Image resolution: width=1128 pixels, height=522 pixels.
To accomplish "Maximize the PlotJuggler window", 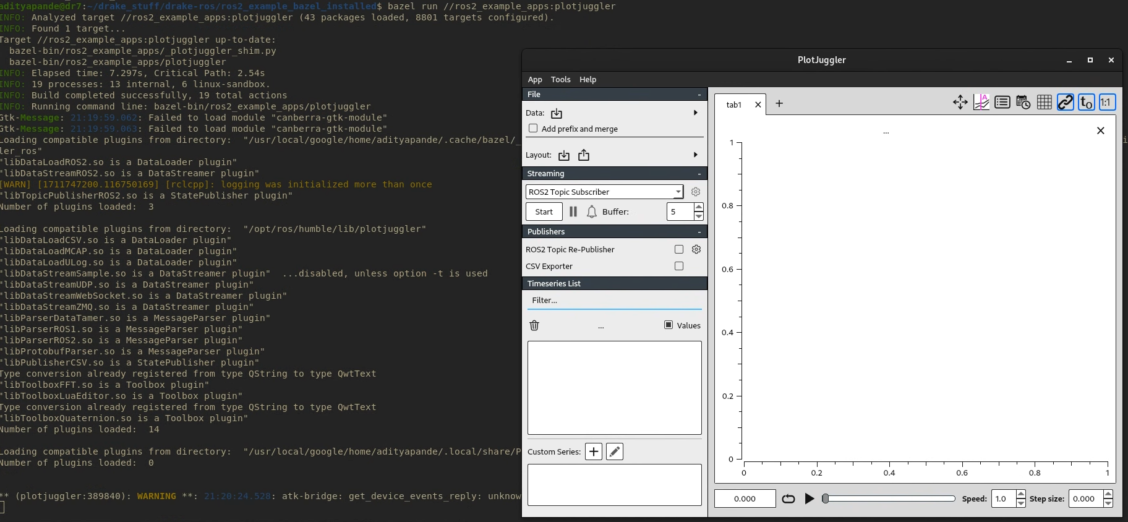I will [x=1090, y=60].
